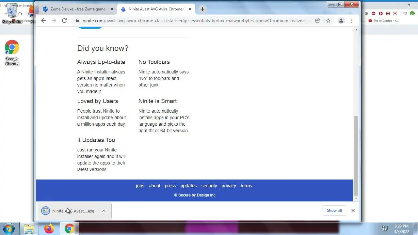Bookmark this page with the star icon
The image size is (418, 235).
pos(328,21)
